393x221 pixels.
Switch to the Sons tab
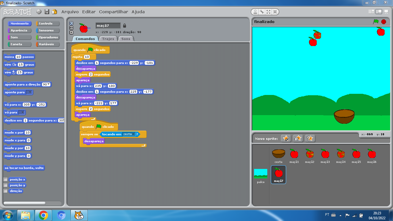(126, 39)
